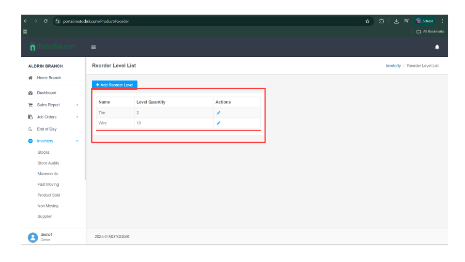Open the browser downloads icon
Image resolution: width=465 pixels, height=262 pixels.
[396, 21]
